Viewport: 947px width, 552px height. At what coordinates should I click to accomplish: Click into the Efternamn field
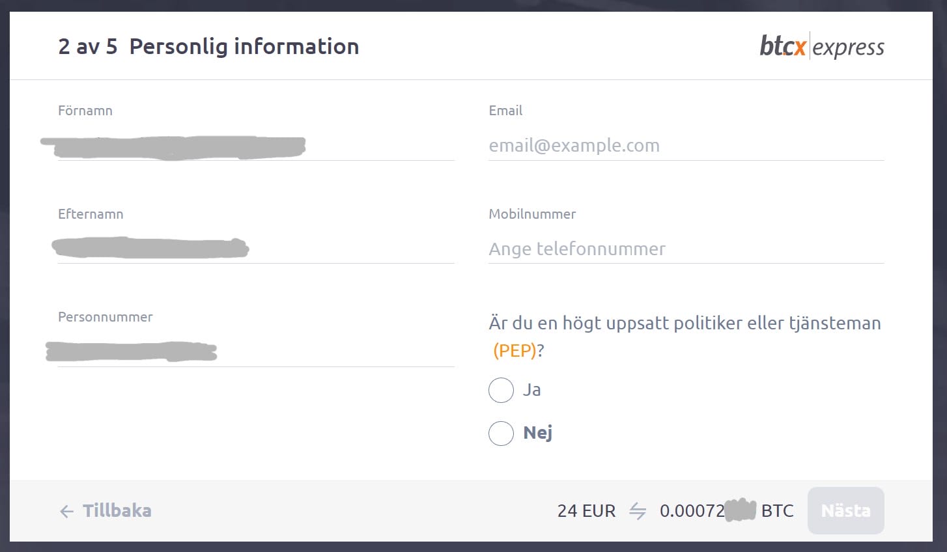[256, 249]
